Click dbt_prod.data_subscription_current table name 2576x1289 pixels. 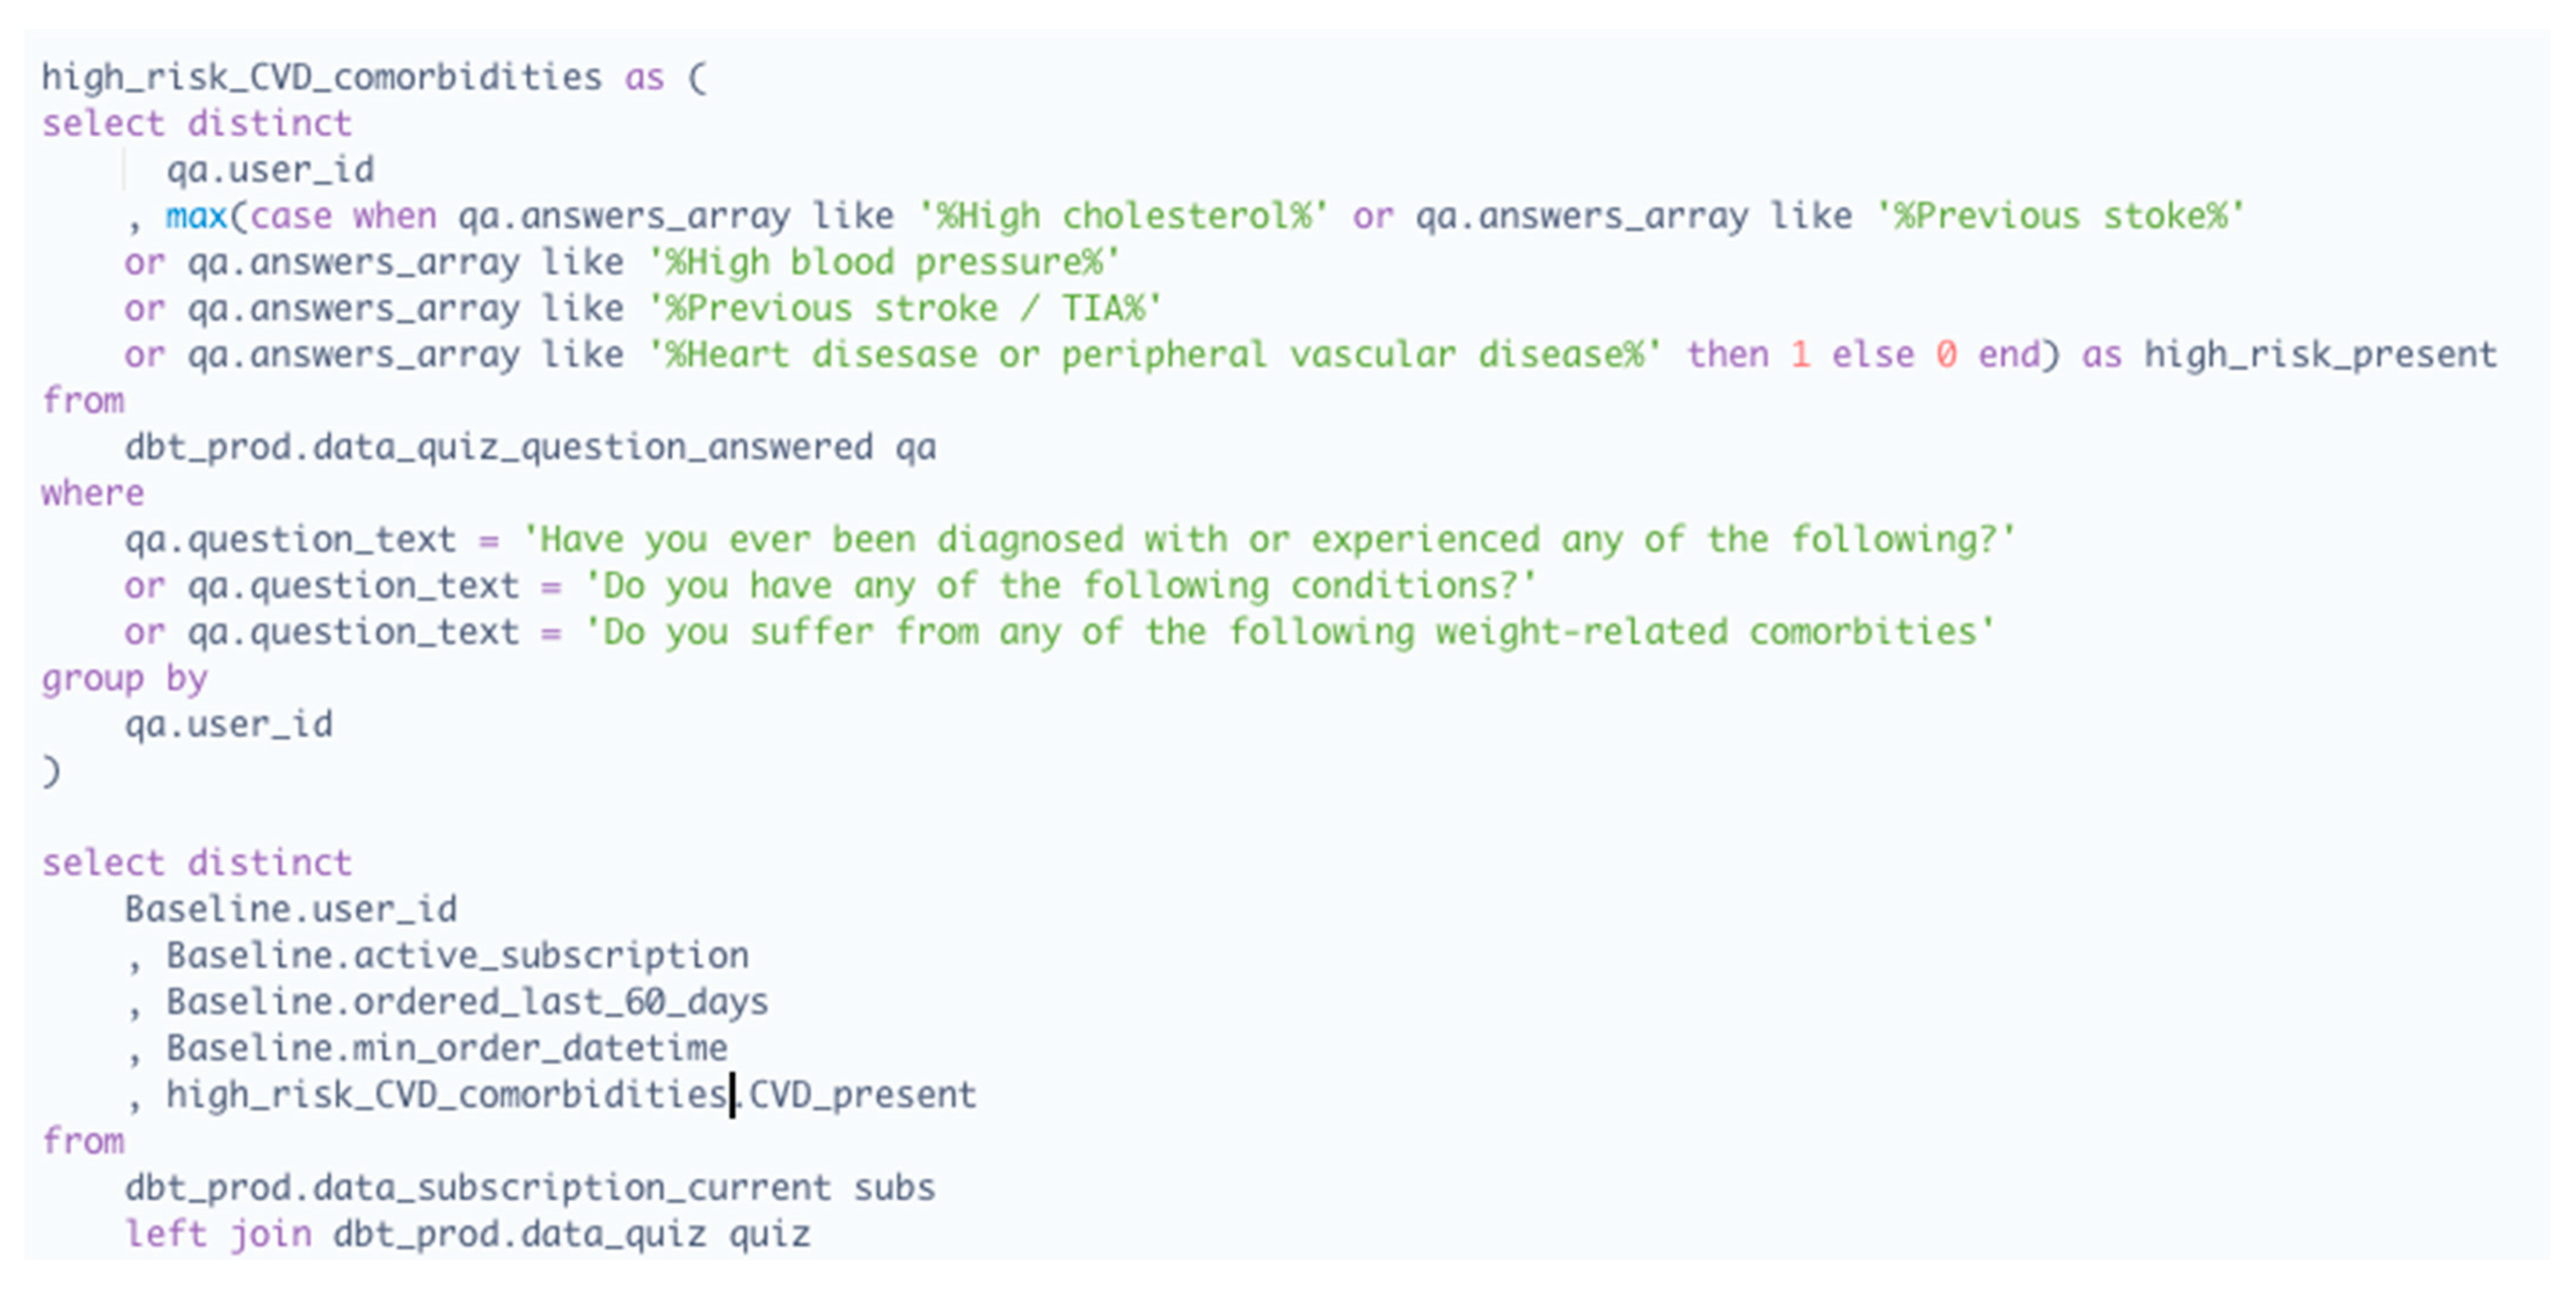tap(478, 1188)
